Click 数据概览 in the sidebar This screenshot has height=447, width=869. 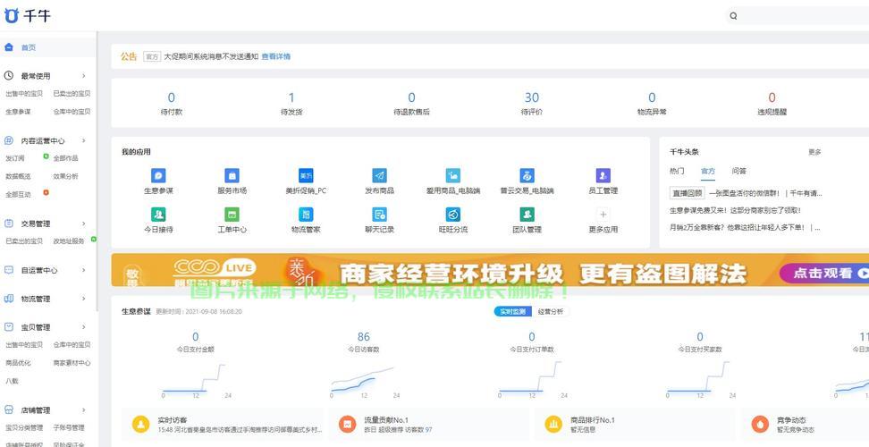(18, 176)
